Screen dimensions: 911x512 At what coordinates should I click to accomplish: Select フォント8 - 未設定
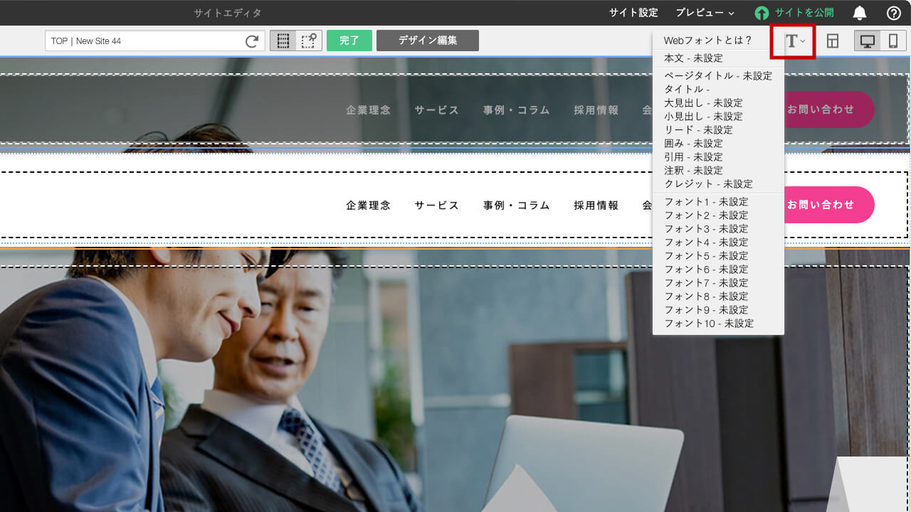706,296
